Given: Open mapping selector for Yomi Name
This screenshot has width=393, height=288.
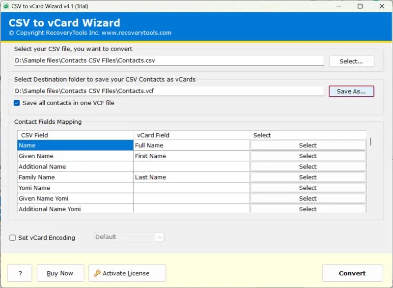Looking at the screenshot, I should (x=308, y=188).
